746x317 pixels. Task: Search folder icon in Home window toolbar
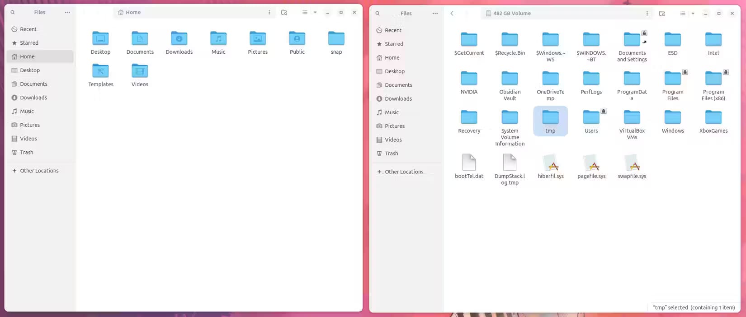(x=284, y=12)
